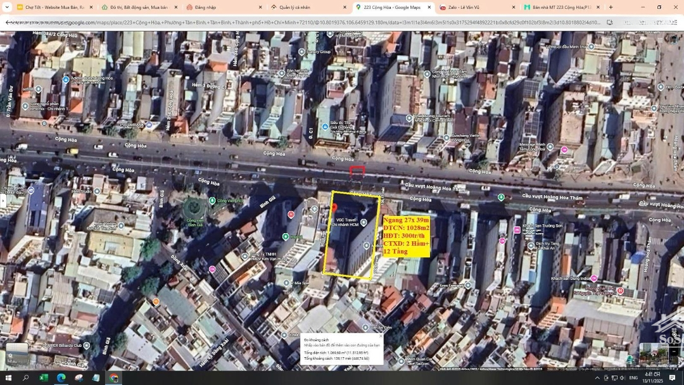Open Microsoft Edge from taskbar
Viewport: 684px width, 385px height.
click(61, 378)
